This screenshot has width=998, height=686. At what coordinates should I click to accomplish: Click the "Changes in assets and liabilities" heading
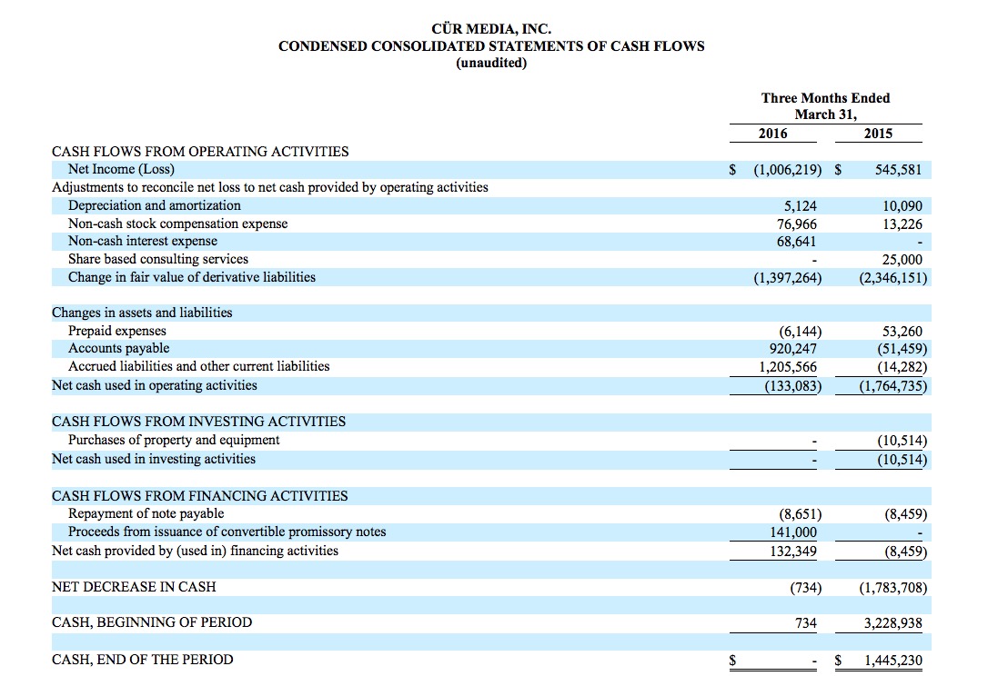click(x=142, y=313)
